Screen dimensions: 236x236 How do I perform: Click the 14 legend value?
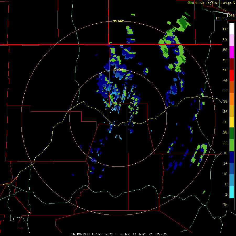pyautogui.click(x=225, y=163)
